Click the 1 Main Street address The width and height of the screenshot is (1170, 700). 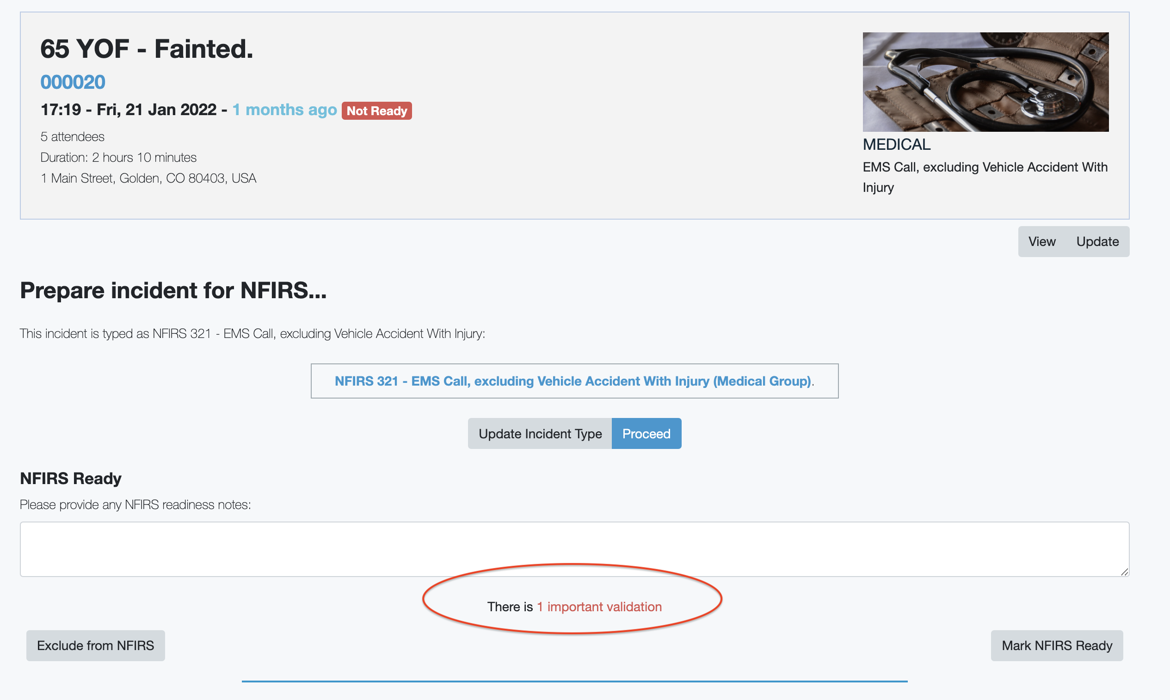click(148, 178)
